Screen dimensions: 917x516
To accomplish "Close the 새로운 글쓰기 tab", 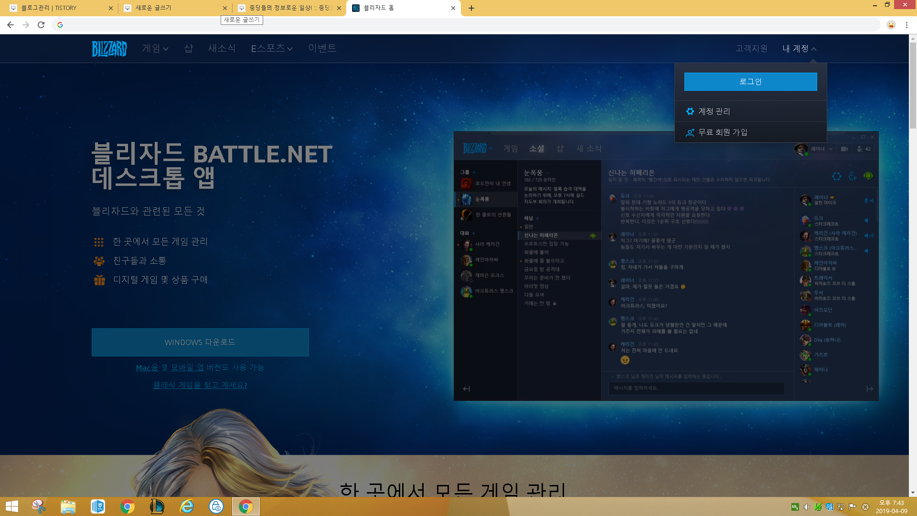I will click(x=225, y=8).
